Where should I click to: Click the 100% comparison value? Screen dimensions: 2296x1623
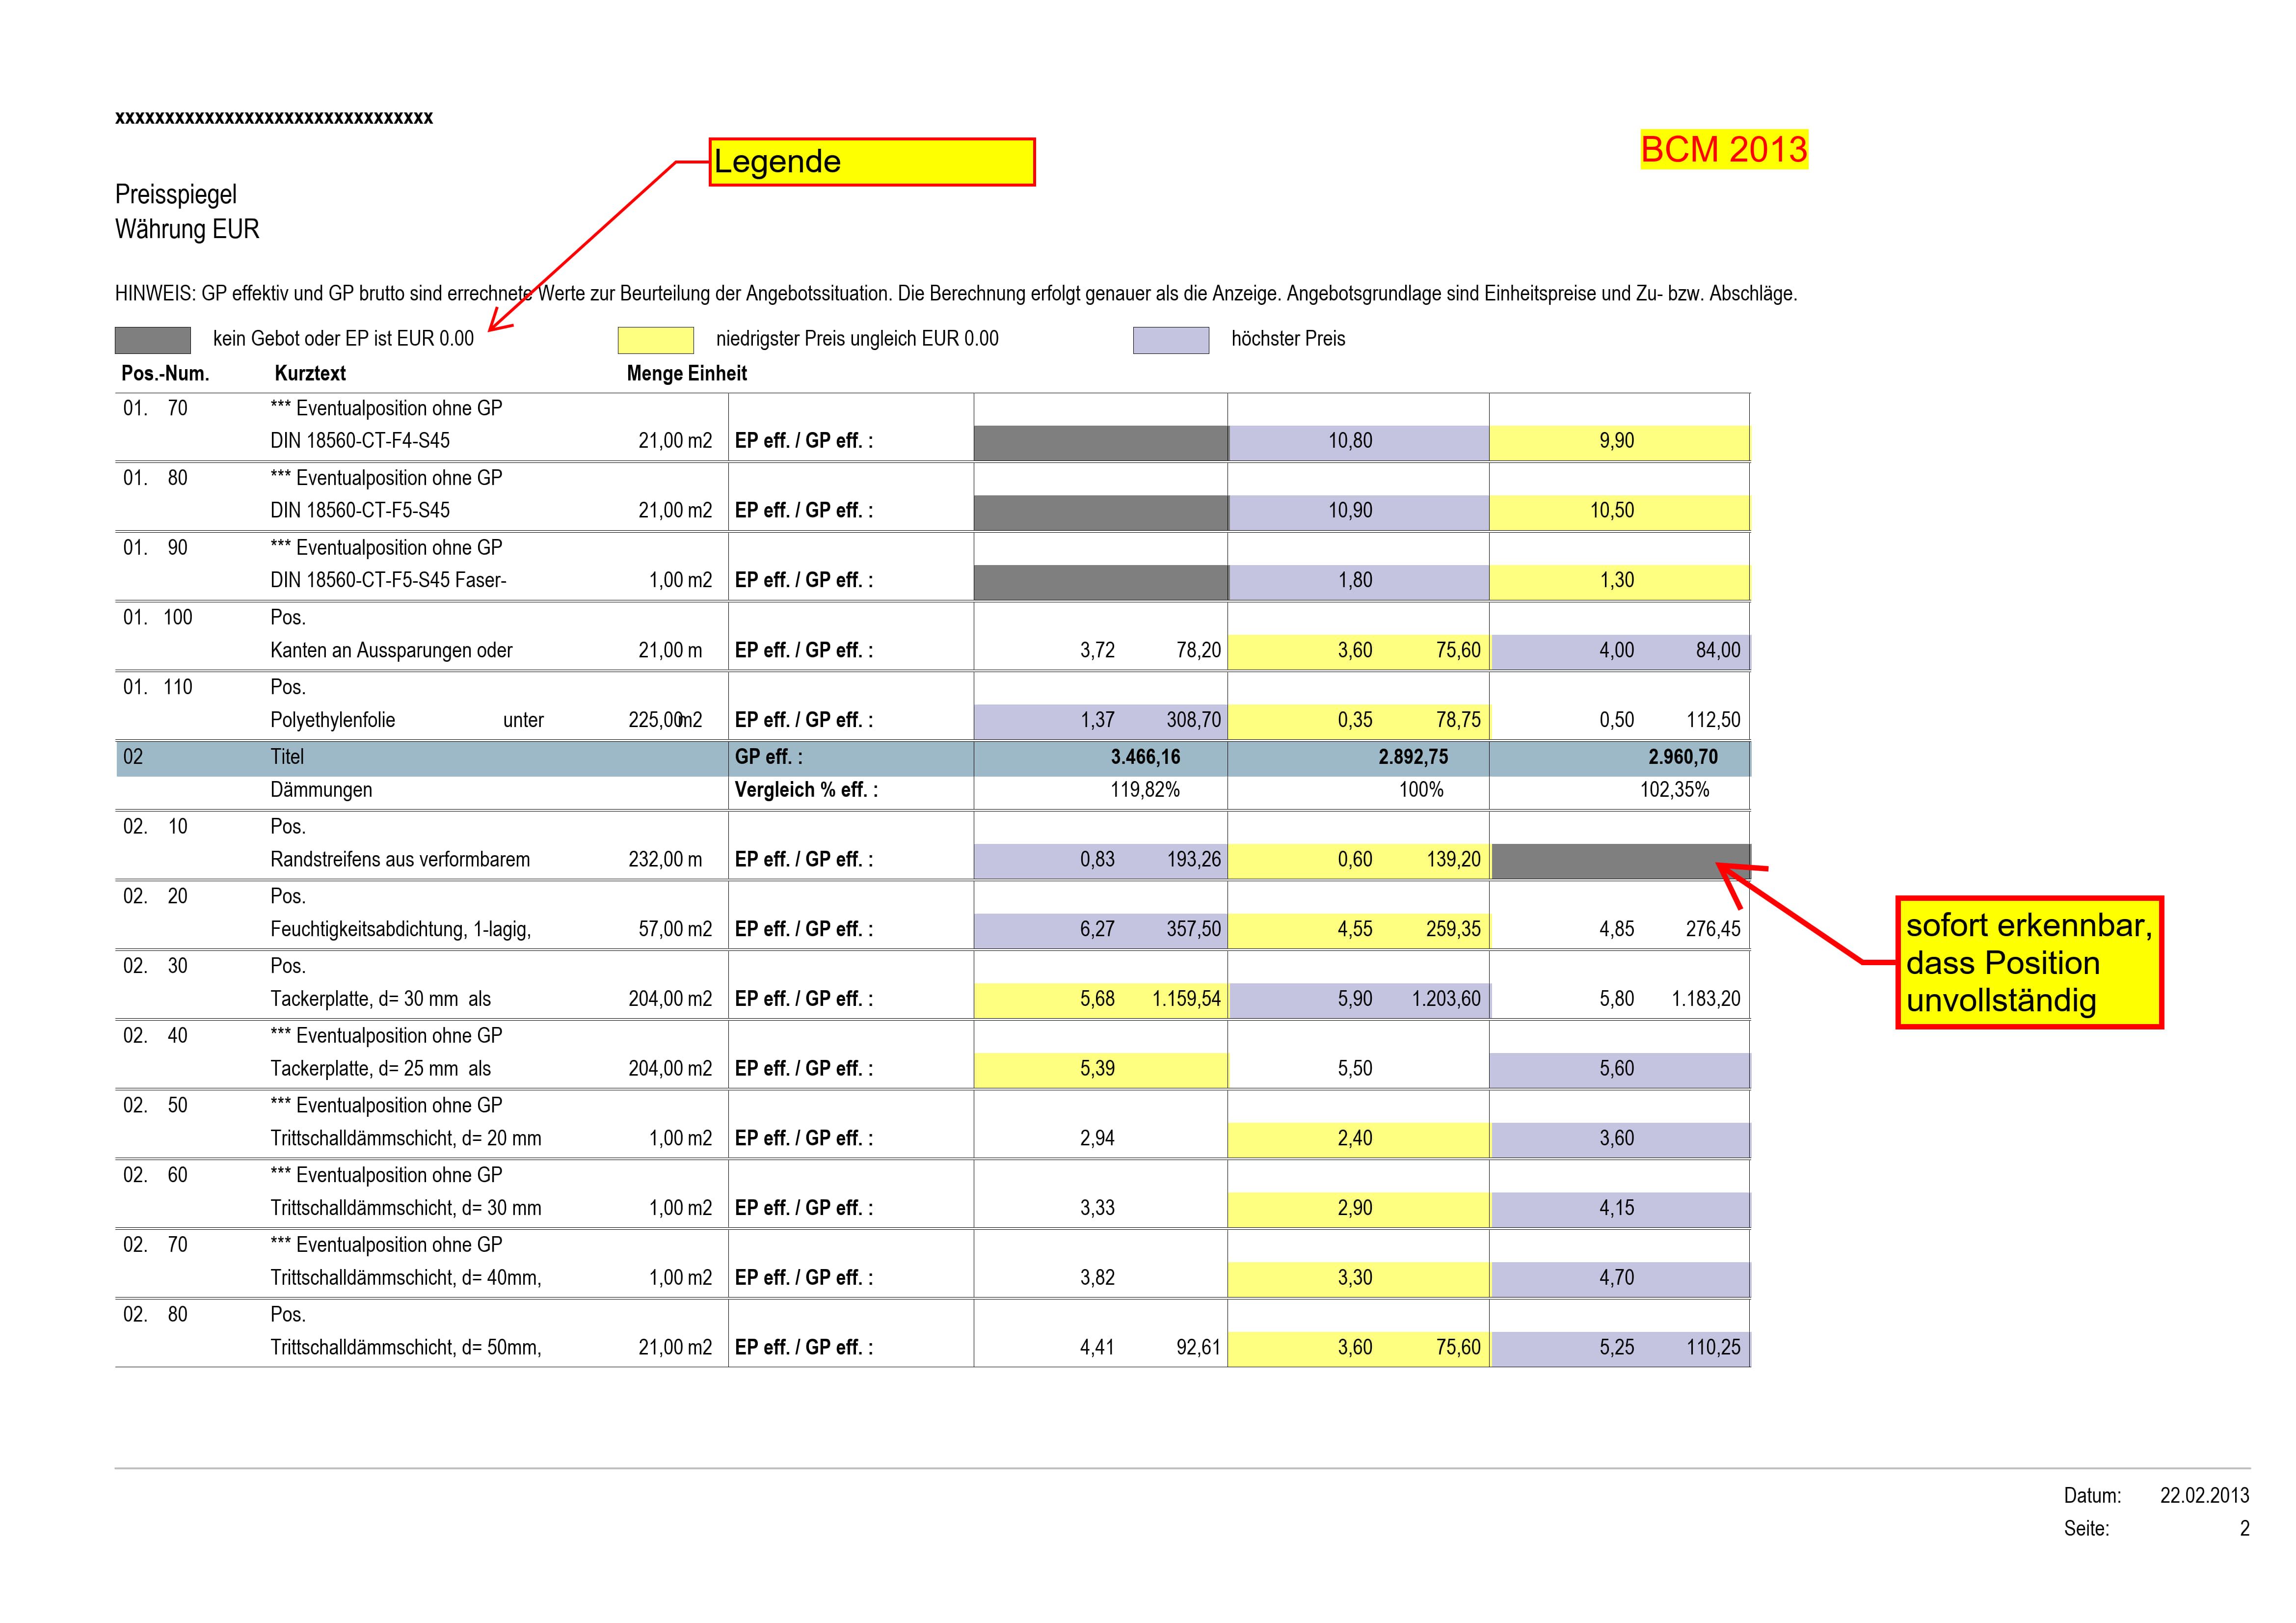(x=1421, y=790)
